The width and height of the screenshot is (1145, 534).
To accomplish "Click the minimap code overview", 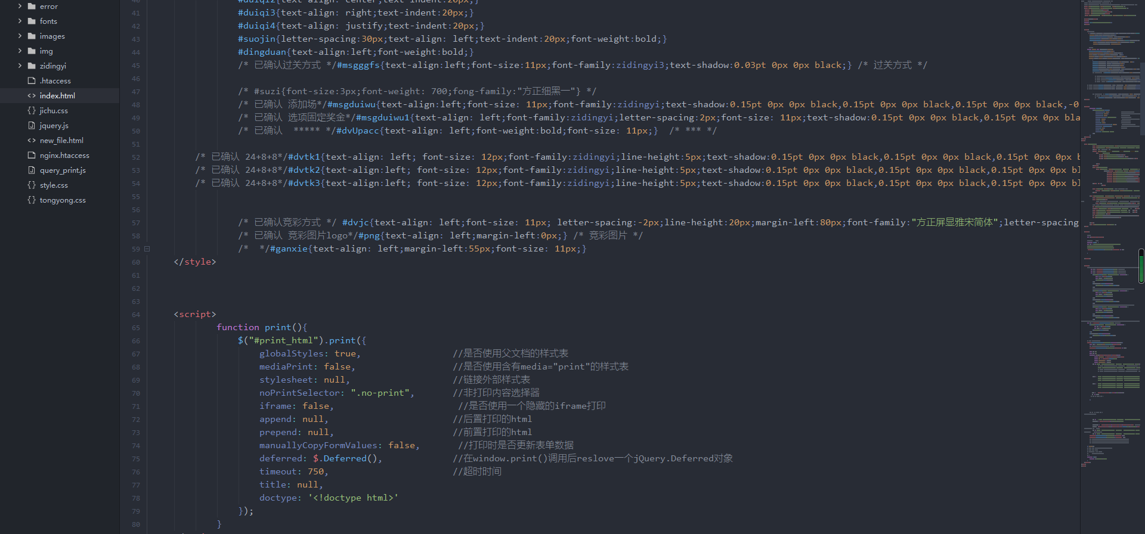I will [1109, 232].
